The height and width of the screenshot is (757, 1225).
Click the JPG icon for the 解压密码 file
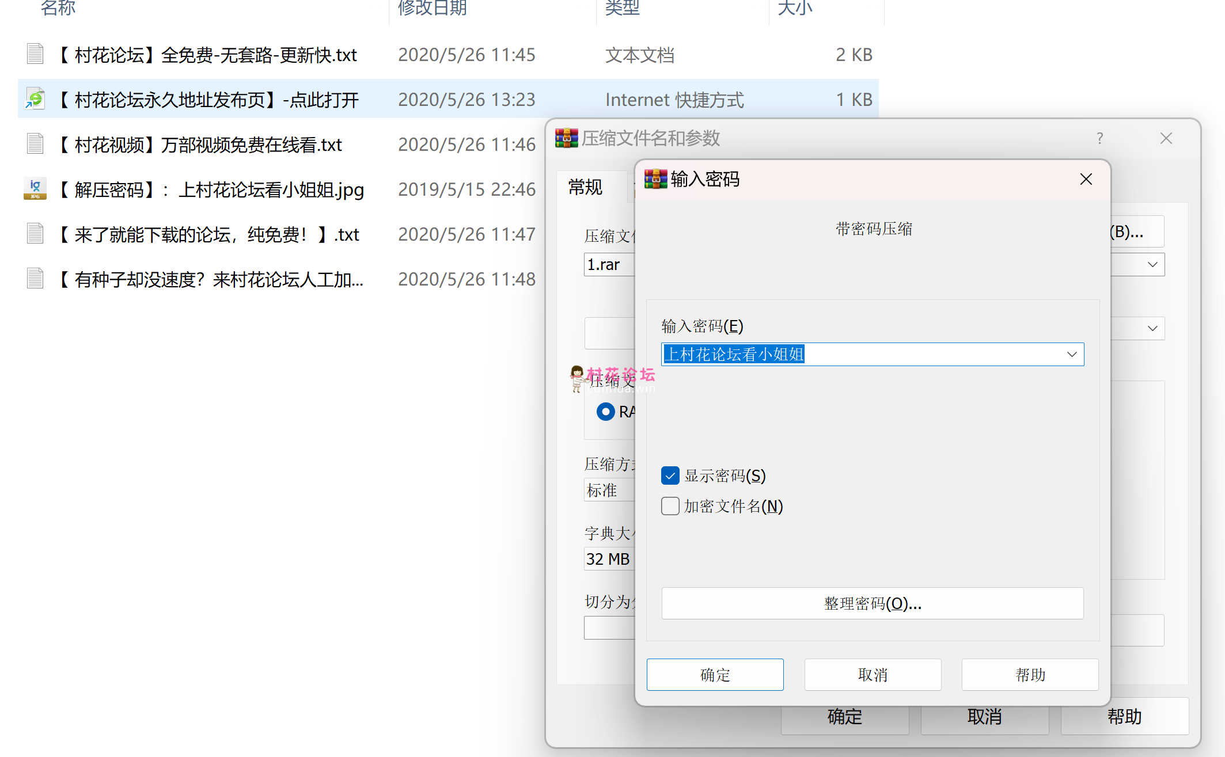tap(35, 189)
